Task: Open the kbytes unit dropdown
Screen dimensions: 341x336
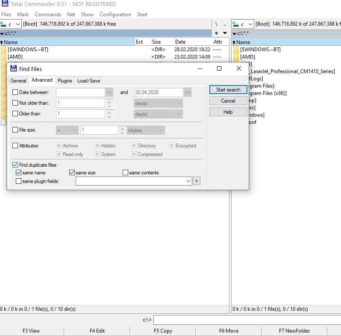Action: click(x=146, y=130)
